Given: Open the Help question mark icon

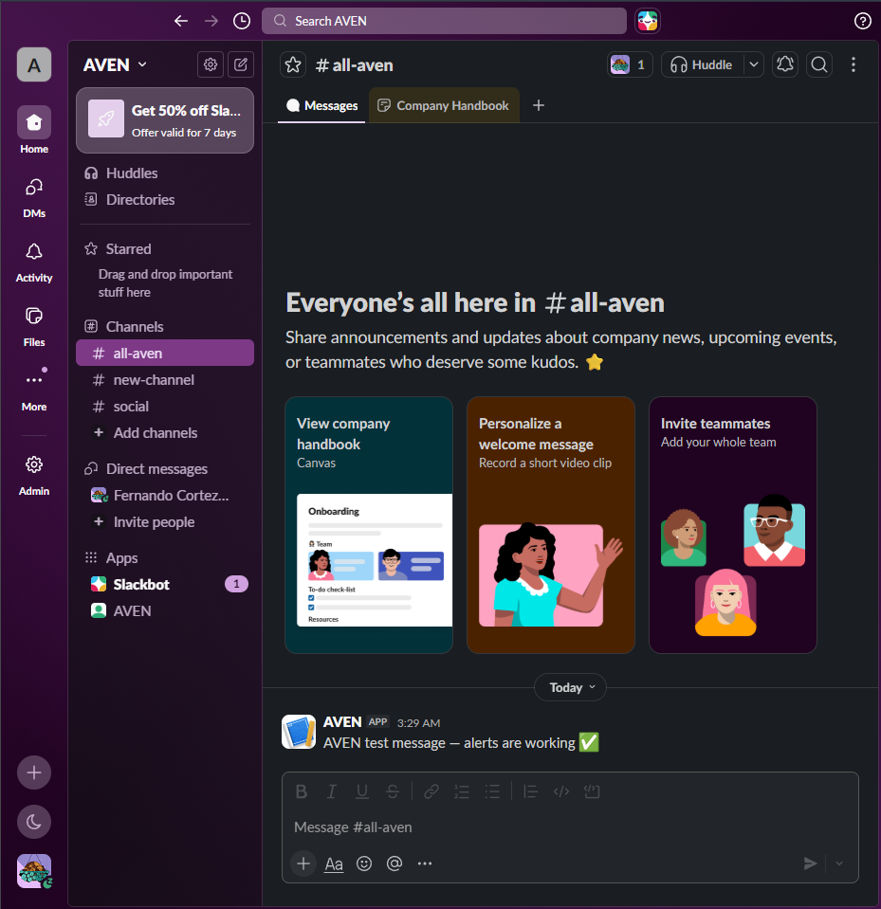Looking at the screenshot, I should click(862, 21).
